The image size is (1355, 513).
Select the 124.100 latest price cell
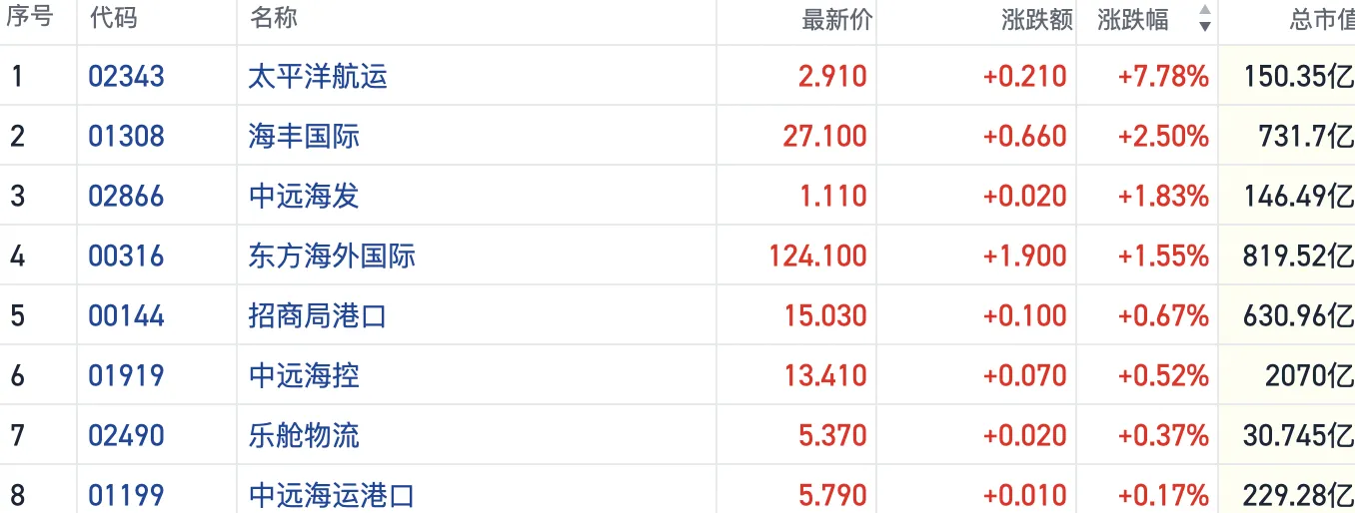(817, 256)
